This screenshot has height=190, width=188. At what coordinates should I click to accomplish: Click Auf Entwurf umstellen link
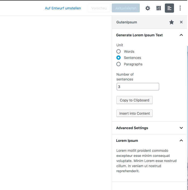63,8
